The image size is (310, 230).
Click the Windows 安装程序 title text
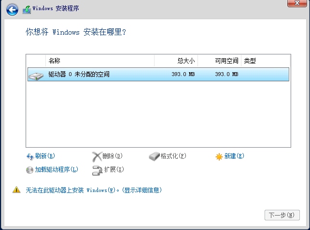56,9
